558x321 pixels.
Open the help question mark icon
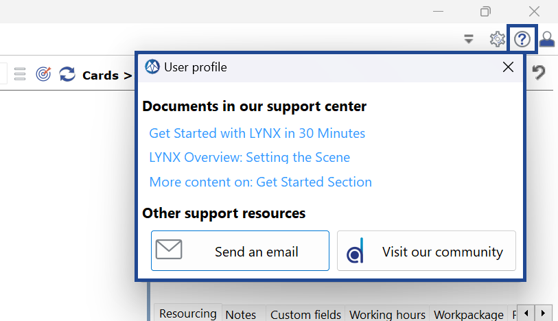[x=522, y=39]
